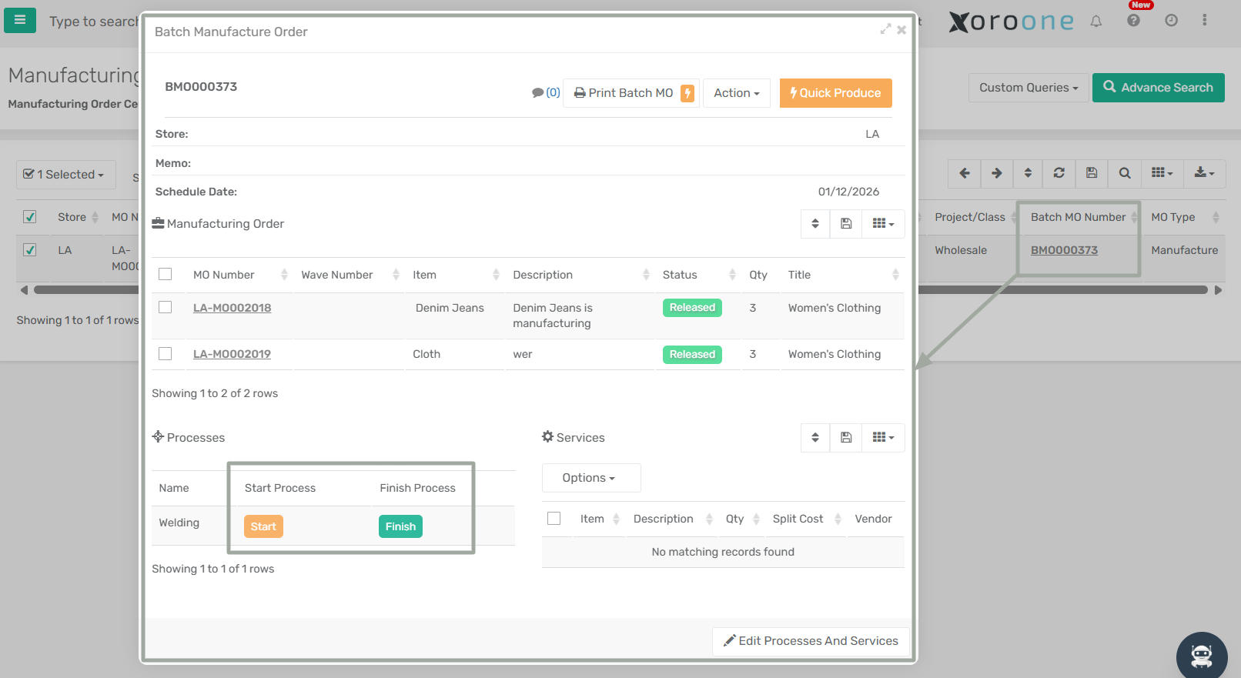
Task: Start the Welding process
Action: pyautogui.click(x=263, y=526)
